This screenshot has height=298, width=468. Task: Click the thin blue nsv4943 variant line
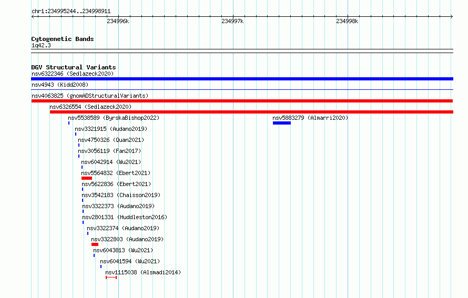(242, 89)
